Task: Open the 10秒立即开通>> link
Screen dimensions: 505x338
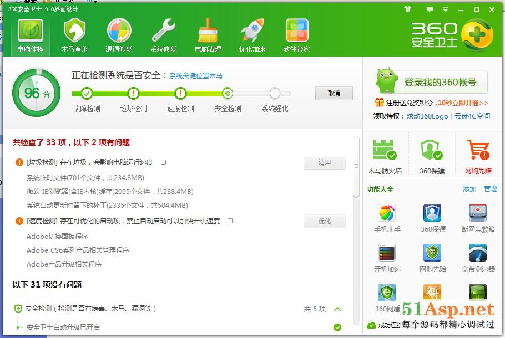Action: click(463, 103)
